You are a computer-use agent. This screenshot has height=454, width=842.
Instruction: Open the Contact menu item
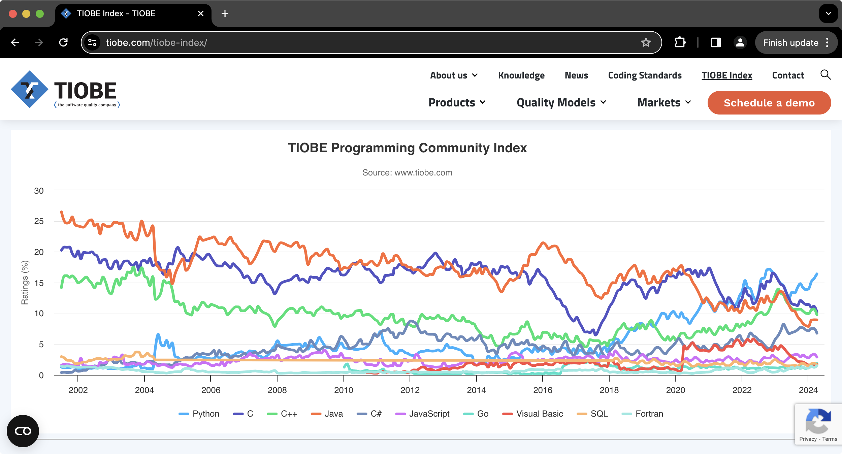click(788, 75)
